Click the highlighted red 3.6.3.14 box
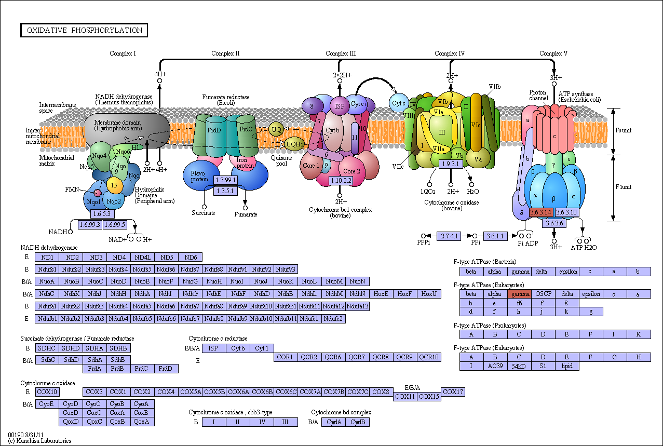The width and height of the screenshot is (663, 446). coord(542,212)
